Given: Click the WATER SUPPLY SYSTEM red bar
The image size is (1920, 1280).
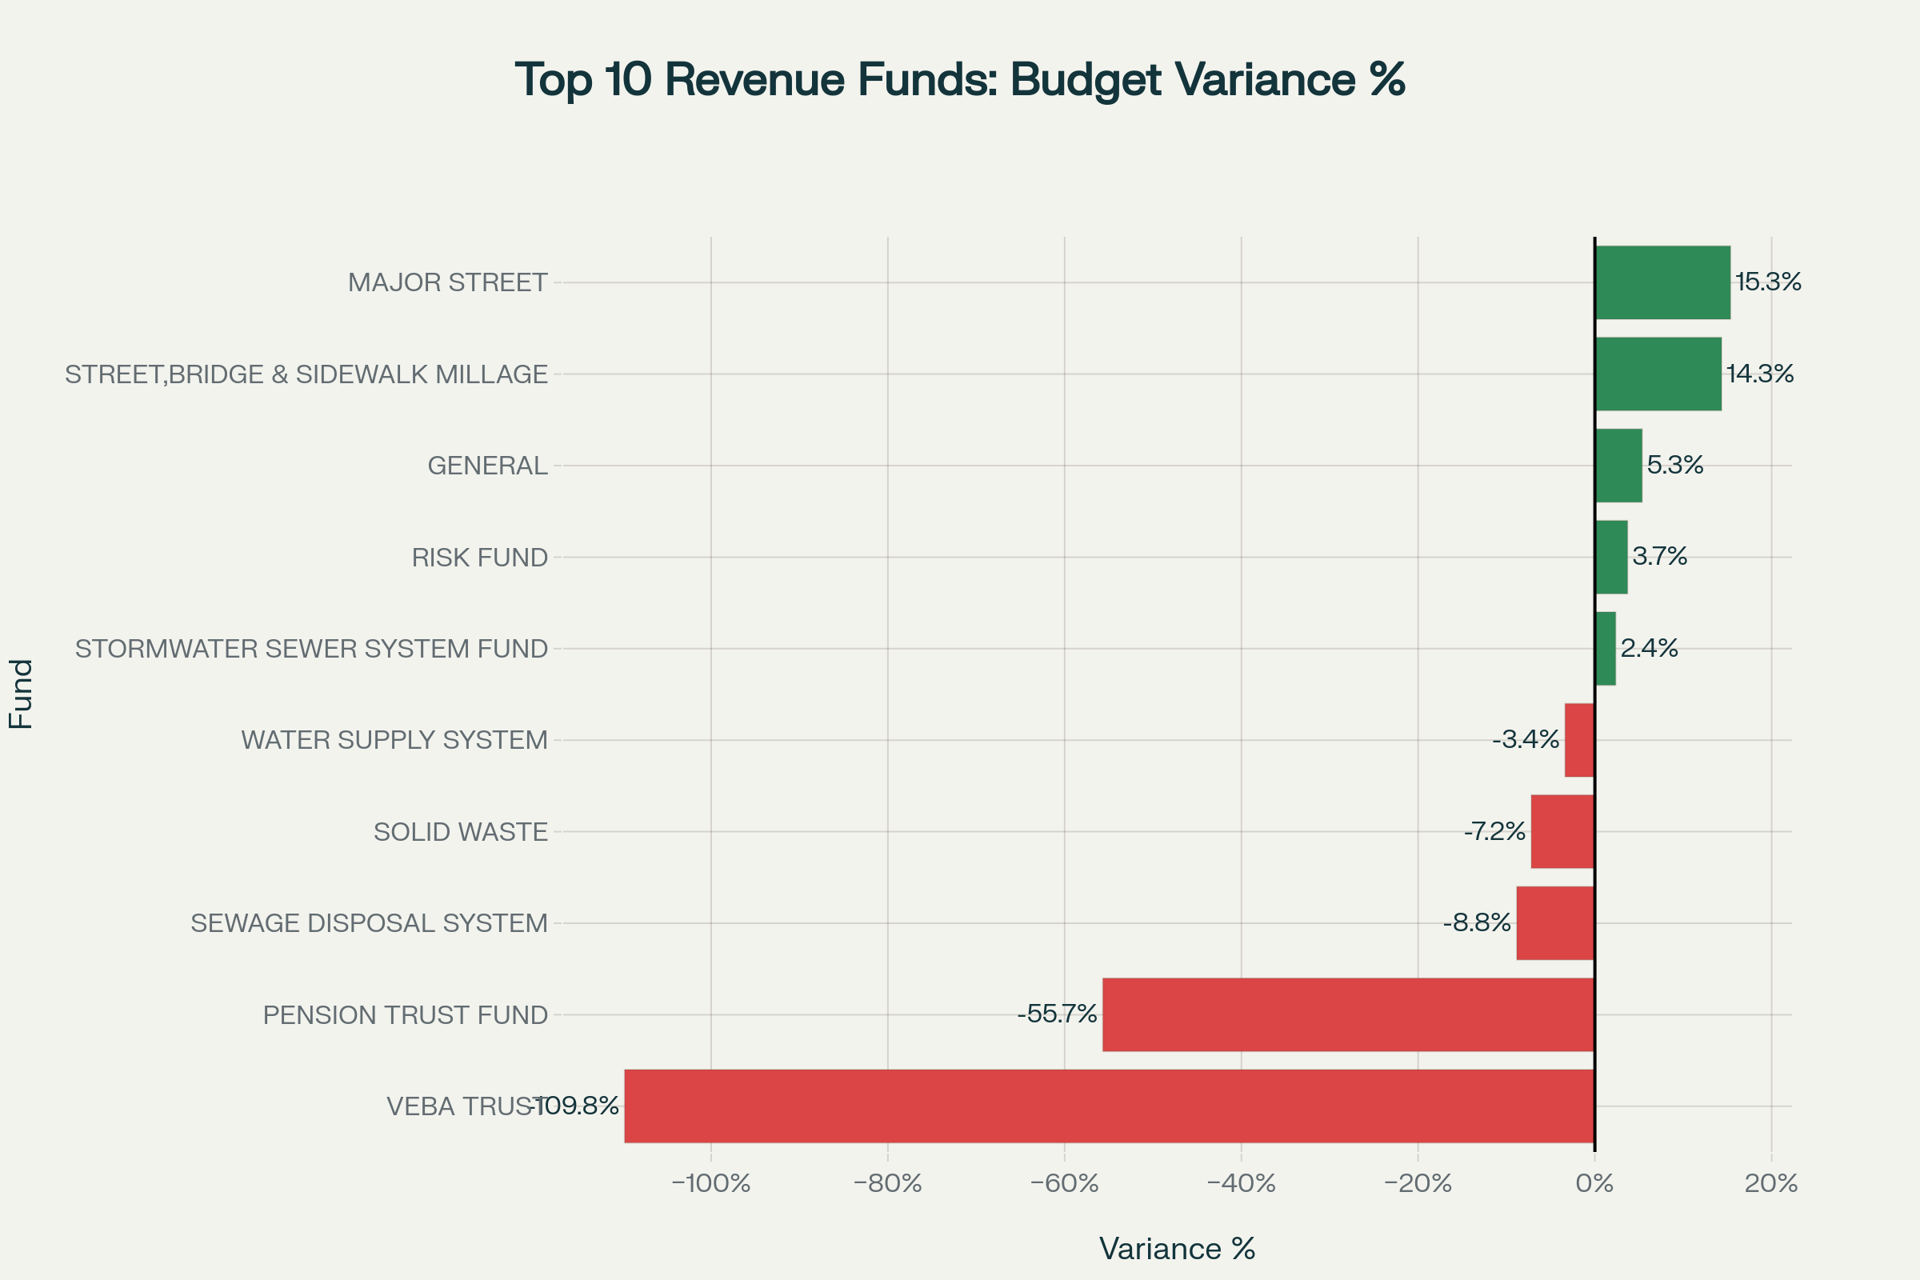Looking at the screenshot, I should (1578, 739).
